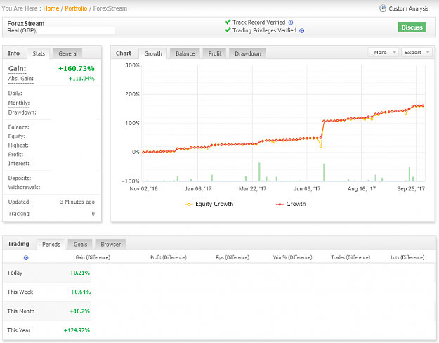Toggle the Equity Growth legend series
The image size is (439, 343).
point(209,204)
